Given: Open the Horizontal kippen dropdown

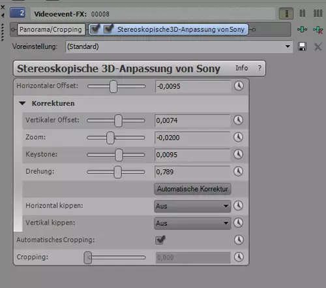Looking at the screenshot, I should click(192, 206).
